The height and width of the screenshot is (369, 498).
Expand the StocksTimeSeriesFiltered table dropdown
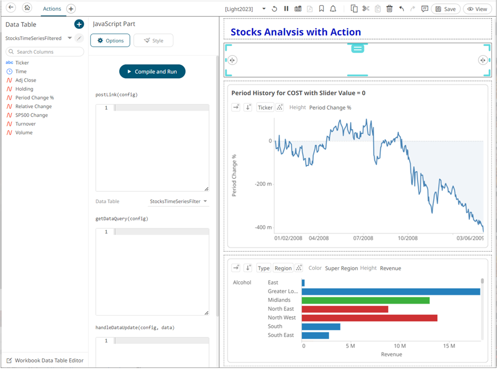70,38
